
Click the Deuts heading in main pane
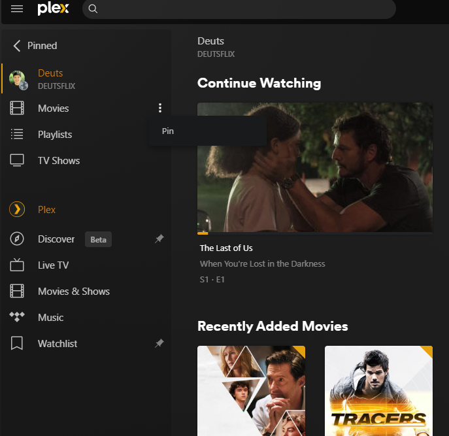(x=210, y=41)
